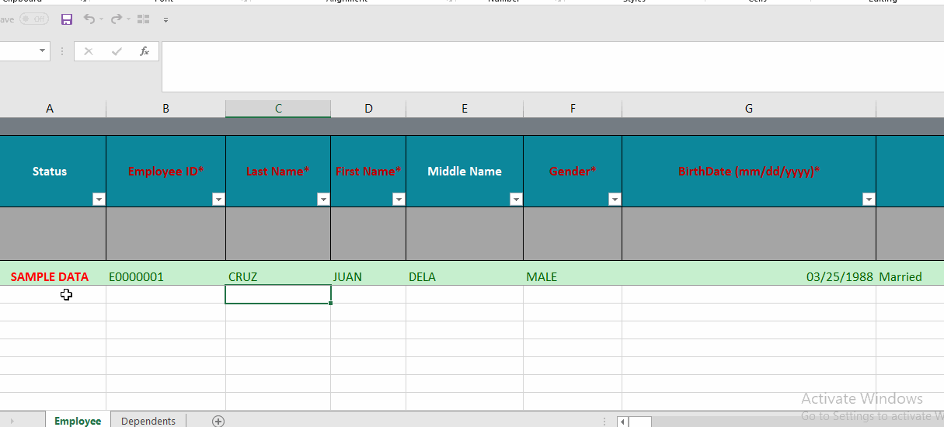Switch to the Employee sheet tab
Image resolution: width=944 pixels, height=427 pixels.
click(78, 420)
